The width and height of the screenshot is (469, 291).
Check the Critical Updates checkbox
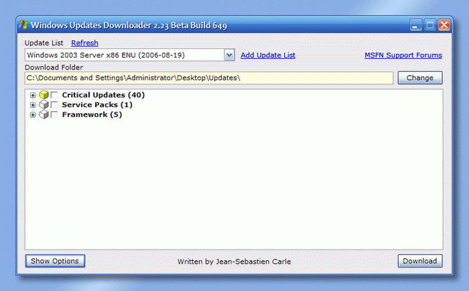point(54,95)
